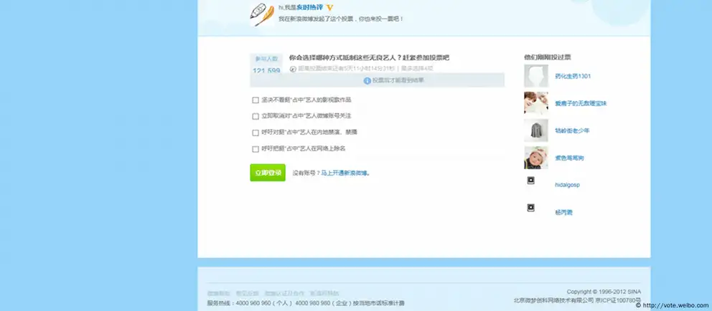
Task: Check the option about 微博账号关注
Action: click(256, 116)
